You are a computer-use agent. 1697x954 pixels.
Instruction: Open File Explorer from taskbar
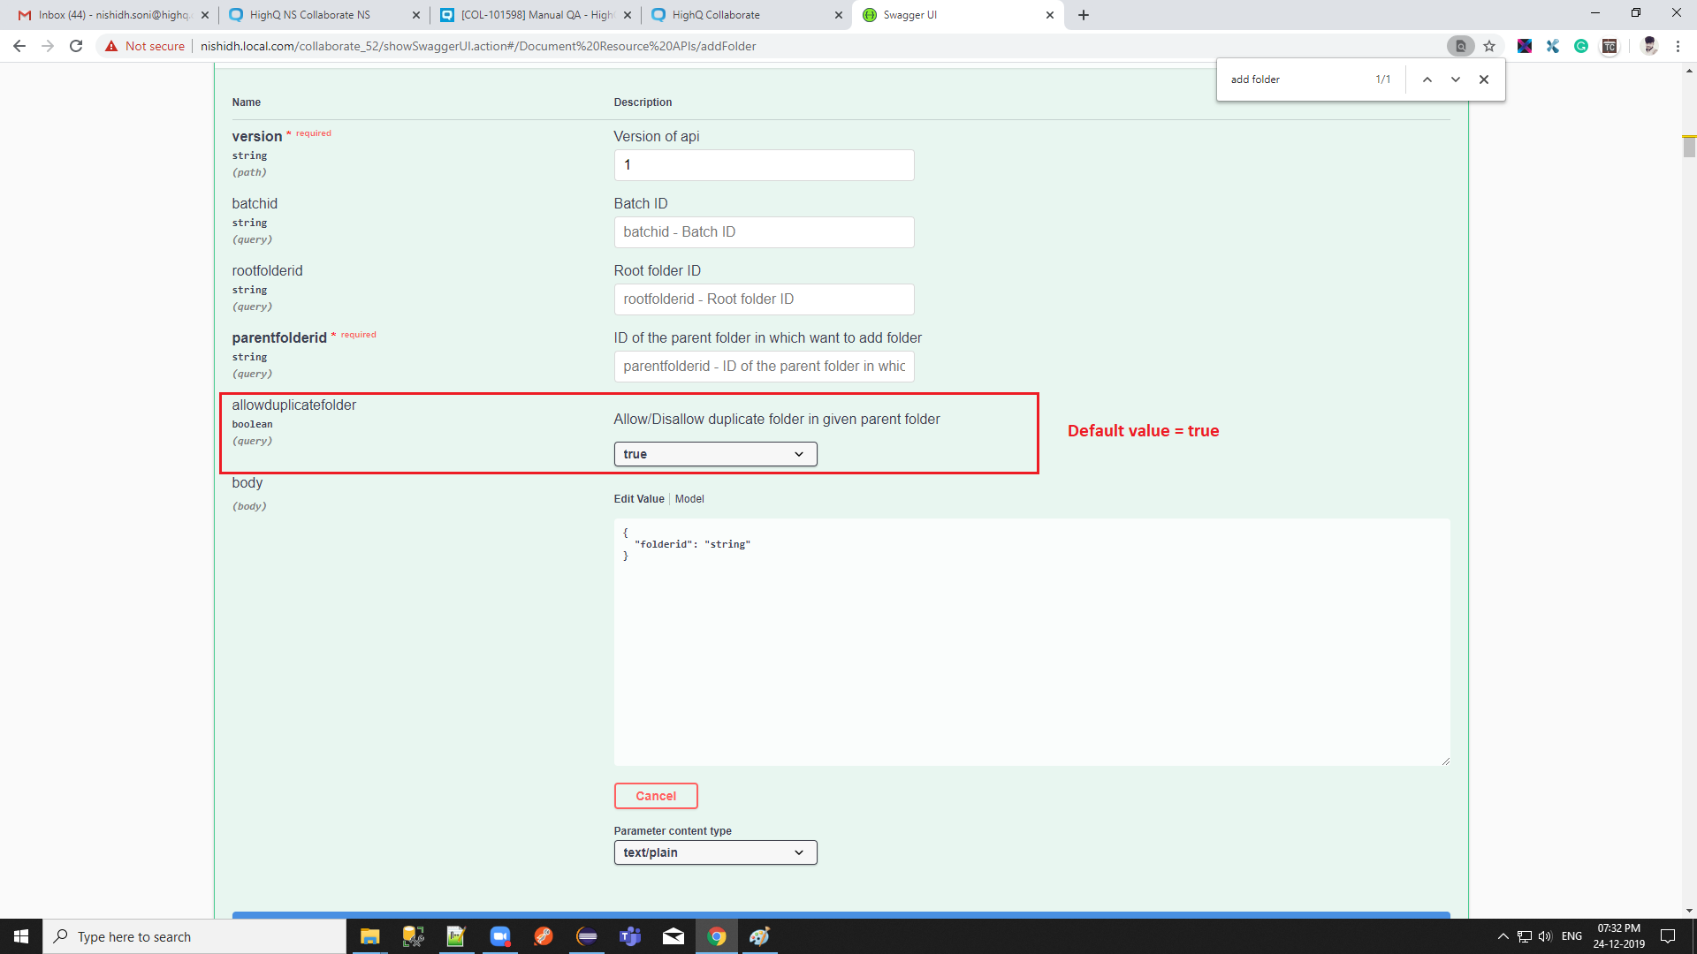pyautogui.click(x=369, y=936)
